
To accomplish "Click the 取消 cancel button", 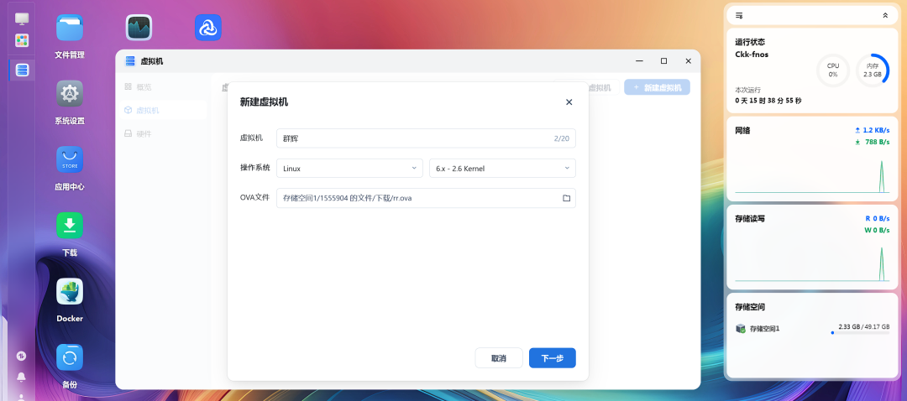I will (x=499, y=358).
